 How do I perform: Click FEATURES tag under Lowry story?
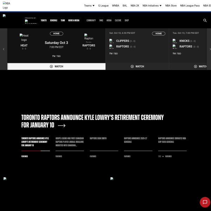pos(25,156)
